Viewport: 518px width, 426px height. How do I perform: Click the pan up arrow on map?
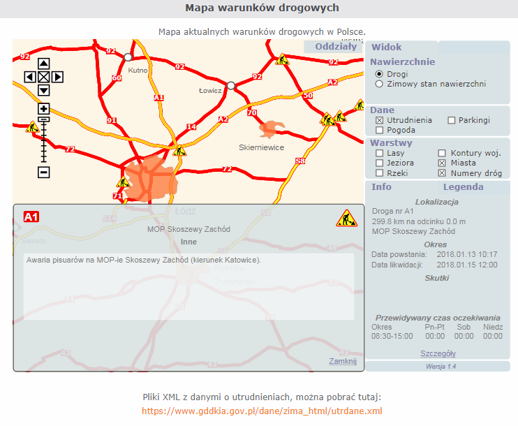point(43,64)
